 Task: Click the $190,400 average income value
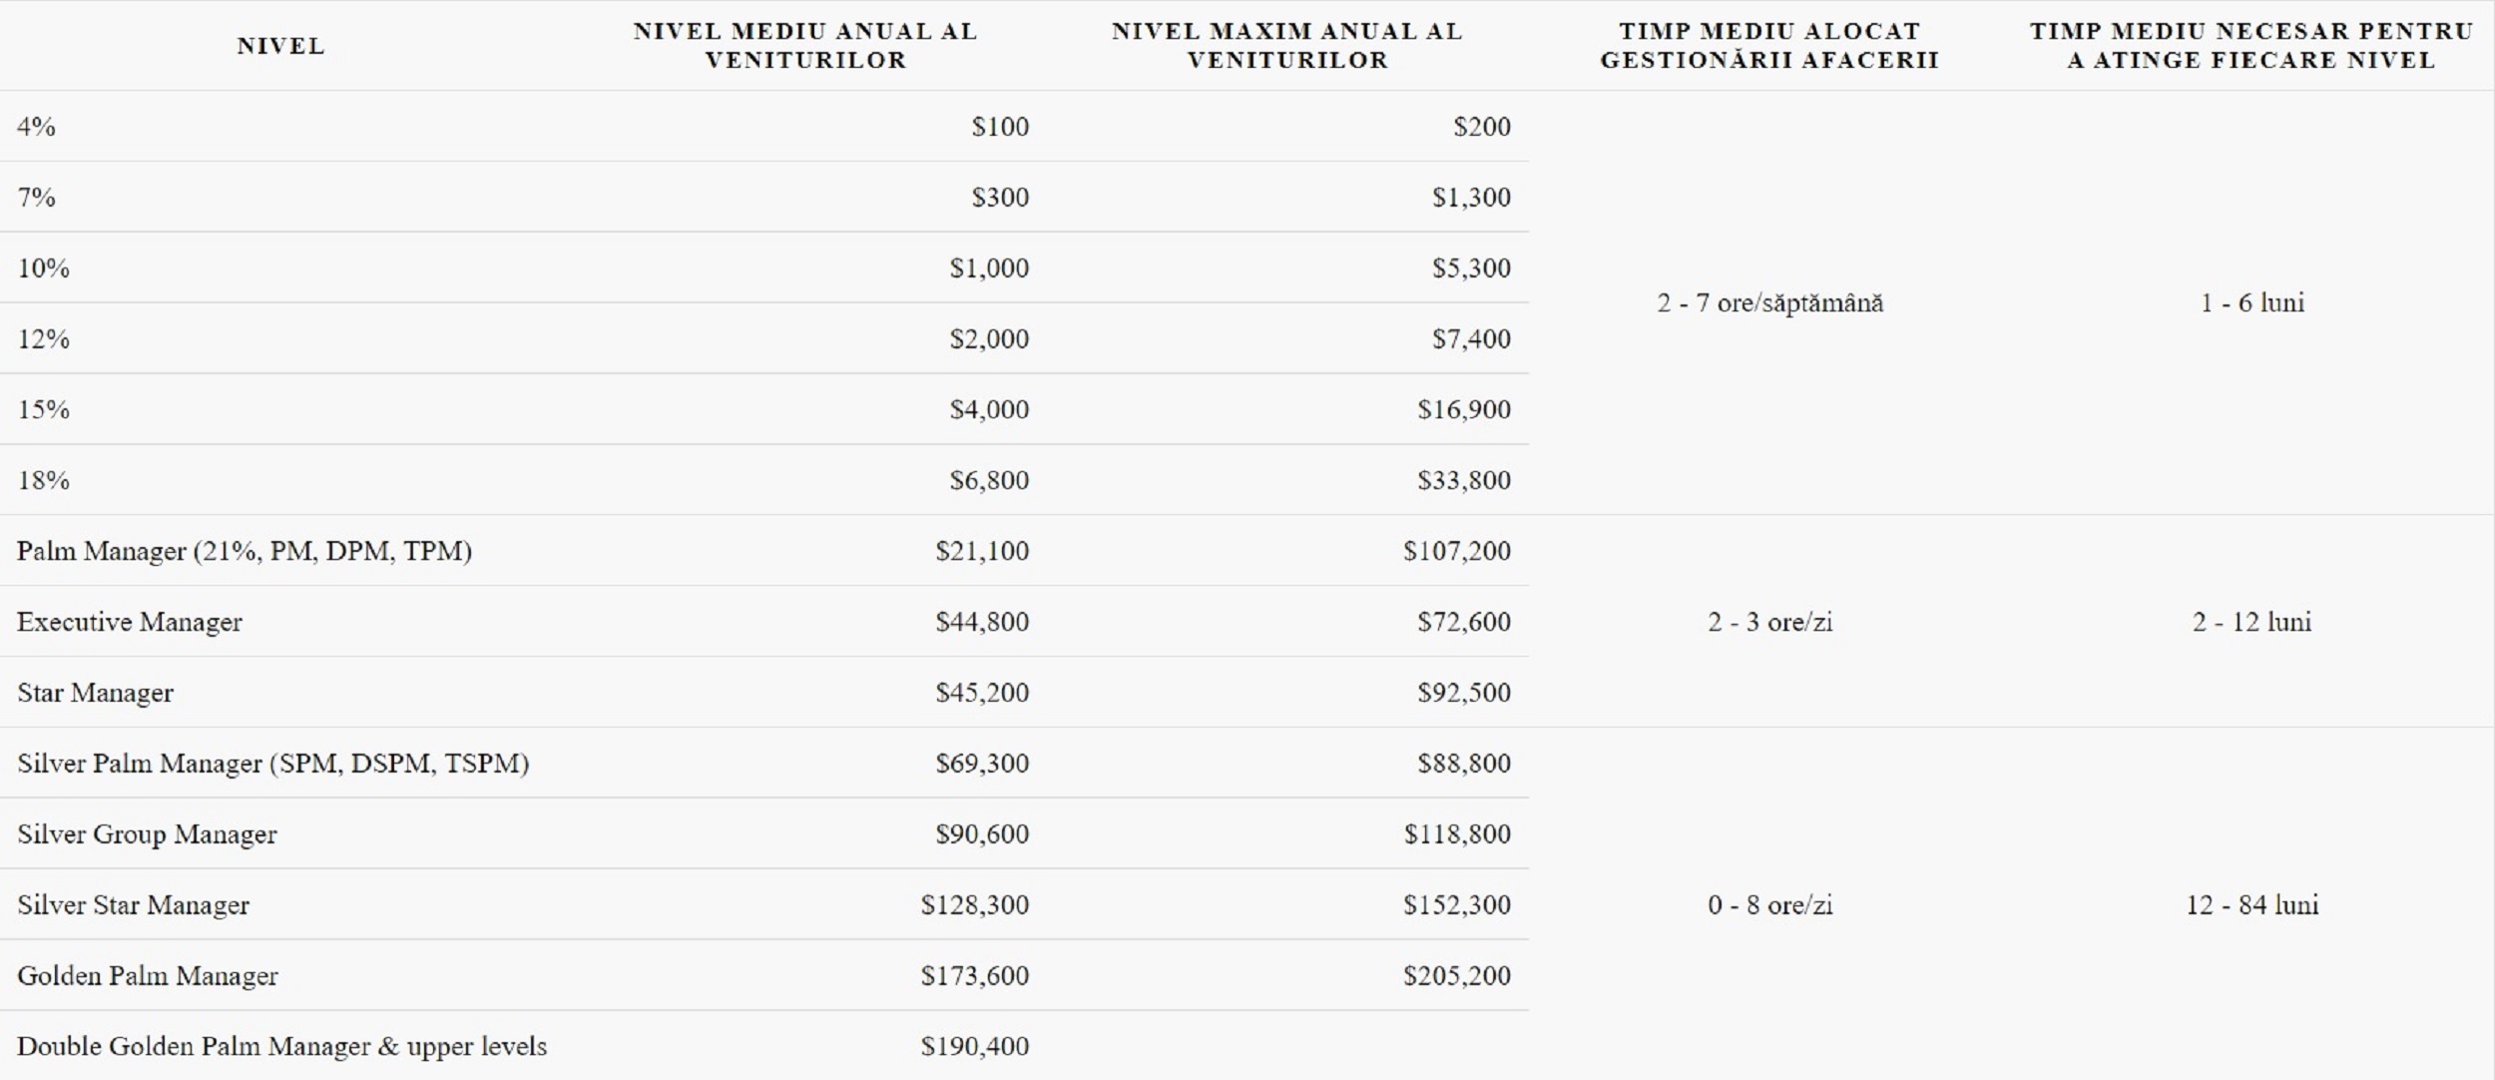coord(974,1047)
